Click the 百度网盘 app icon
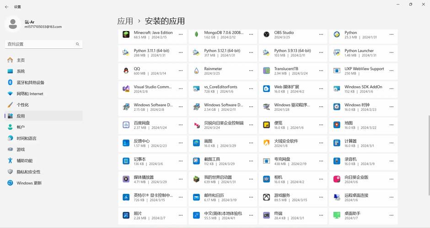 [x=126, y=125]
